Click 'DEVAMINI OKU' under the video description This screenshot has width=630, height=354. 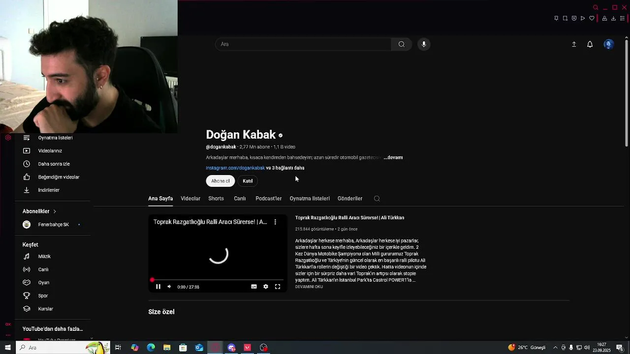(309, 287)
